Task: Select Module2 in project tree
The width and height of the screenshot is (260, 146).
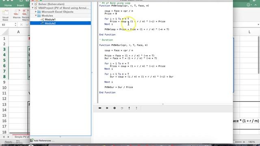Action: point(50,23)
